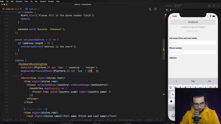Click 'Success. CHeckout' string in console.warn
This screenshot has height=124, width=221.
click(49, 29)
